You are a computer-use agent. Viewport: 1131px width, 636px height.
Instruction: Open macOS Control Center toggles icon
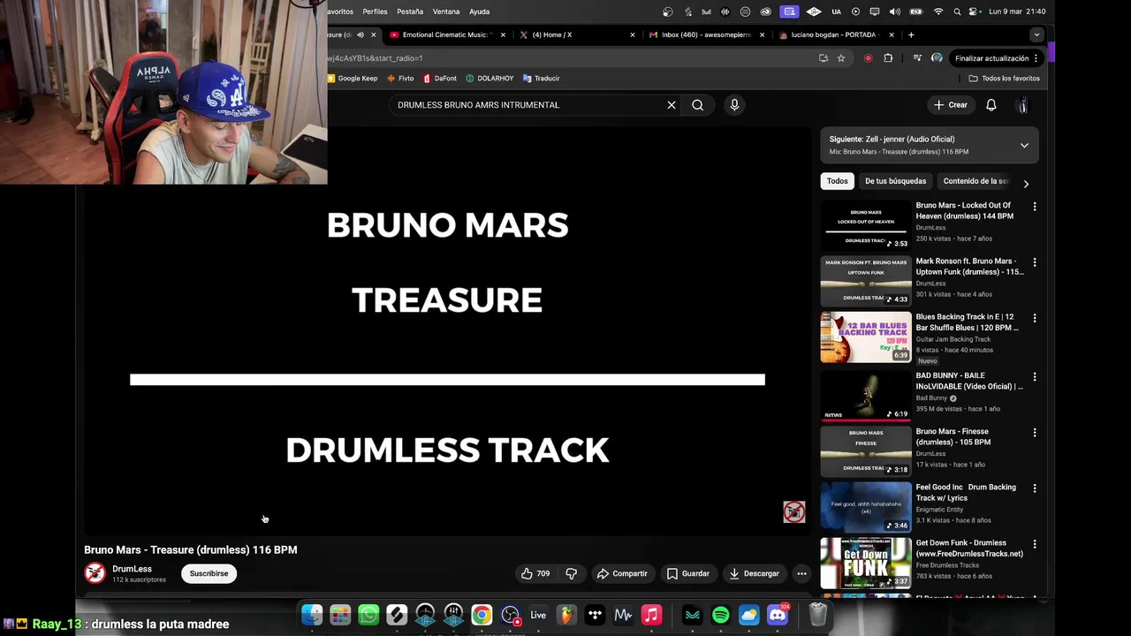point(974,11)
